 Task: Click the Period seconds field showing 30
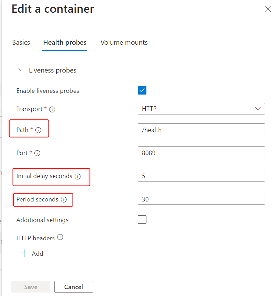pyautogui.click(x=201, y=199)
